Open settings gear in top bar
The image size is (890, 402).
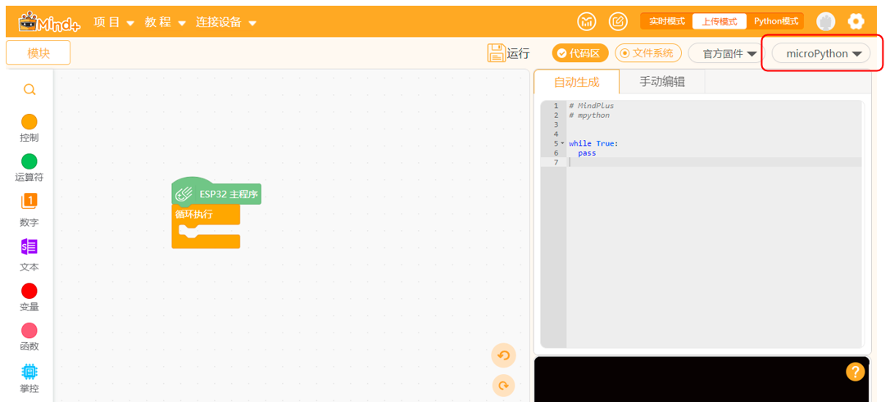(856, 21)
